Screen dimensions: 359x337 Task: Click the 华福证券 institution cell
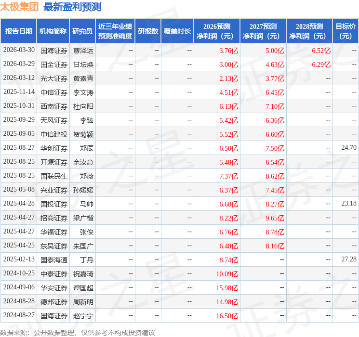[54, 232]
